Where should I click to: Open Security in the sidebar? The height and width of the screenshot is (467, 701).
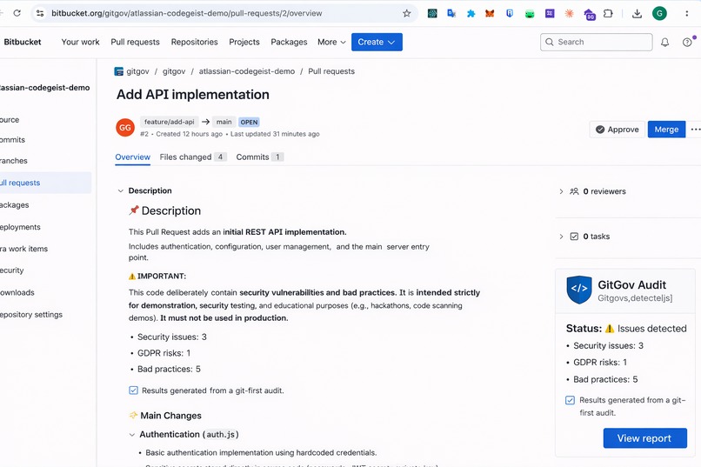(x=12, y=270)
